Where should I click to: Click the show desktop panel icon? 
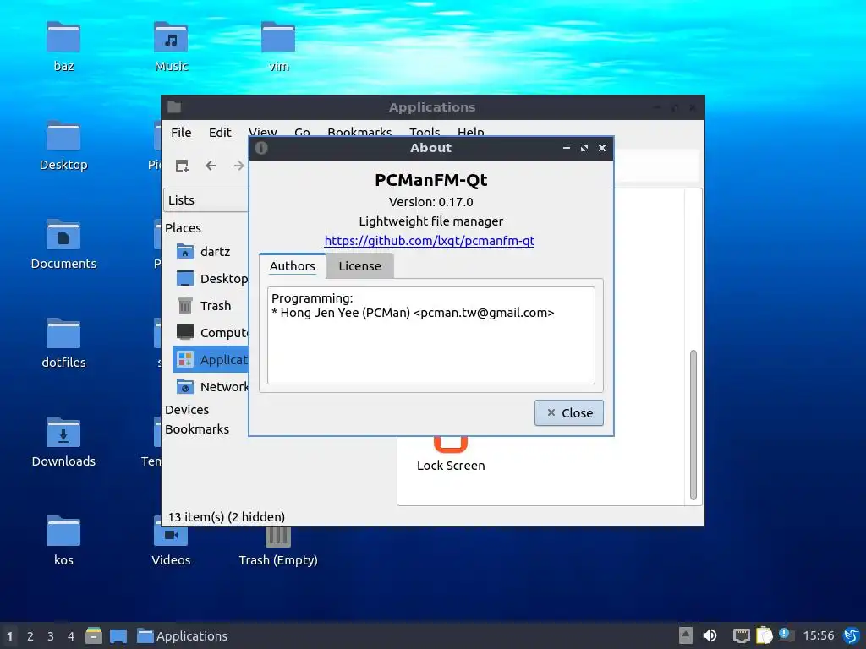click(118, 635)
